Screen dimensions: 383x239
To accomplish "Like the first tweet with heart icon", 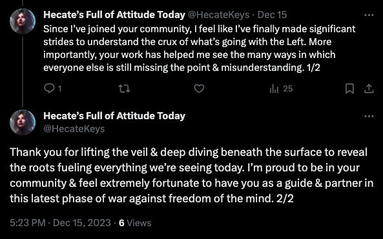I will 199,89.
